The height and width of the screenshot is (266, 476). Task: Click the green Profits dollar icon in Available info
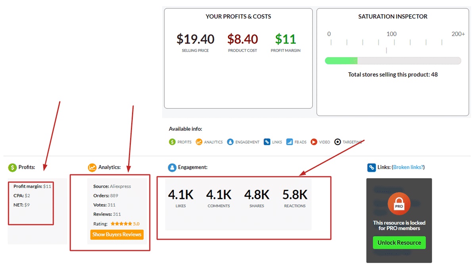172,142
